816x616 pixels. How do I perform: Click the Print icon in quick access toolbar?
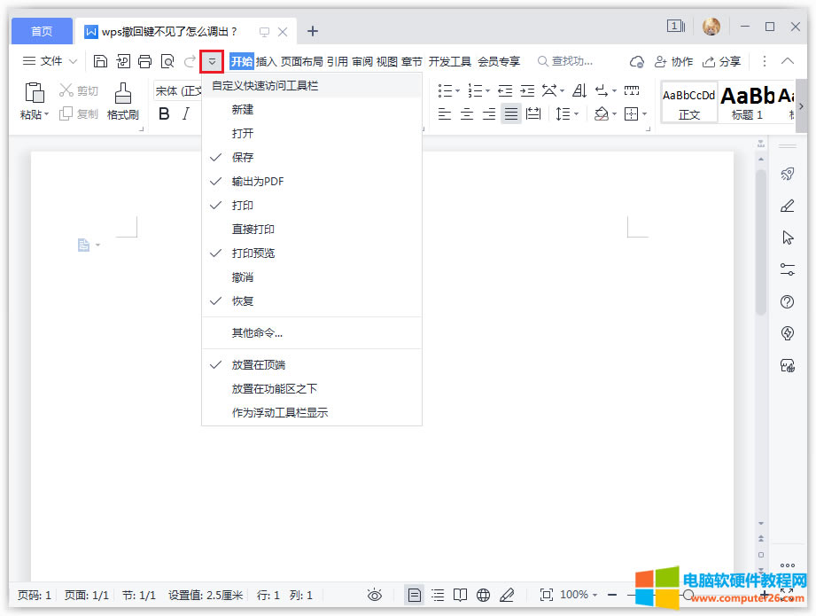pos(144,61)
